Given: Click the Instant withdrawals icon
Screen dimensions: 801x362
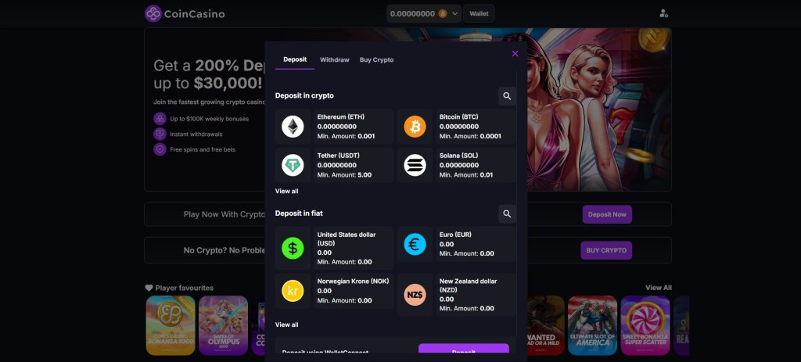Looking at the screenshot, I should click(160, 134).
